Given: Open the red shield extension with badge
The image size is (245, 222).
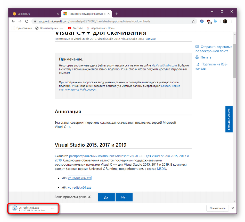Looking at the screenshot, I should tap(209, 22).
